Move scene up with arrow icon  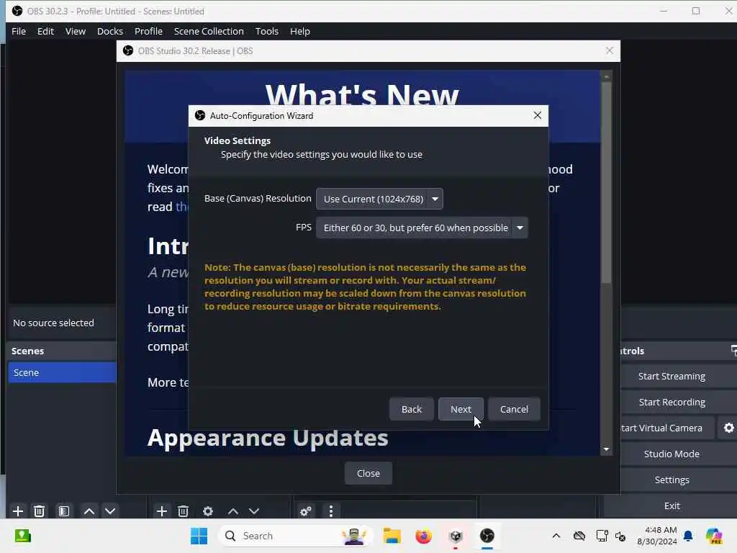(x=89, y=511)
